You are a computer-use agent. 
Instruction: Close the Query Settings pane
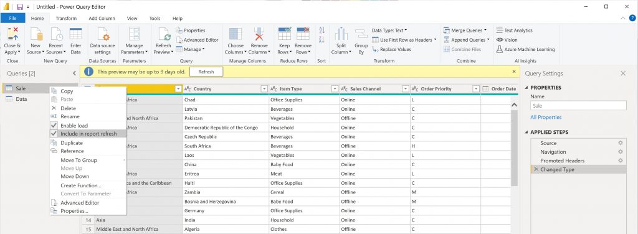(623, 73)
